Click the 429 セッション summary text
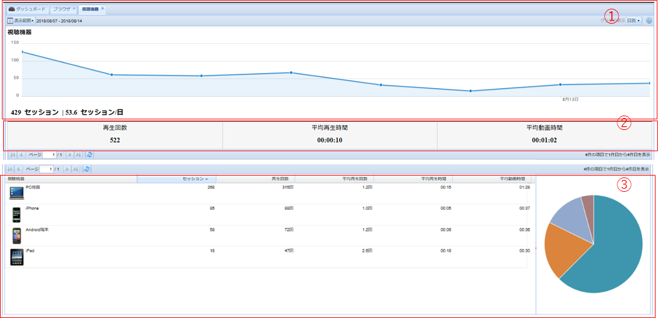 point(35,112)
